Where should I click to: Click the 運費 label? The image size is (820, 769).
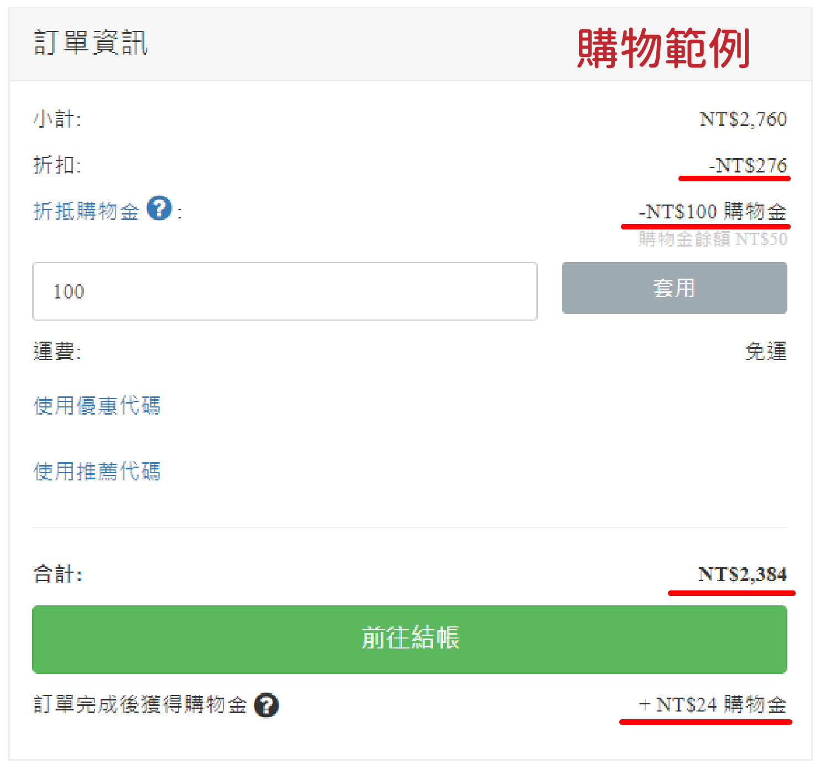[x=57, y=351]
